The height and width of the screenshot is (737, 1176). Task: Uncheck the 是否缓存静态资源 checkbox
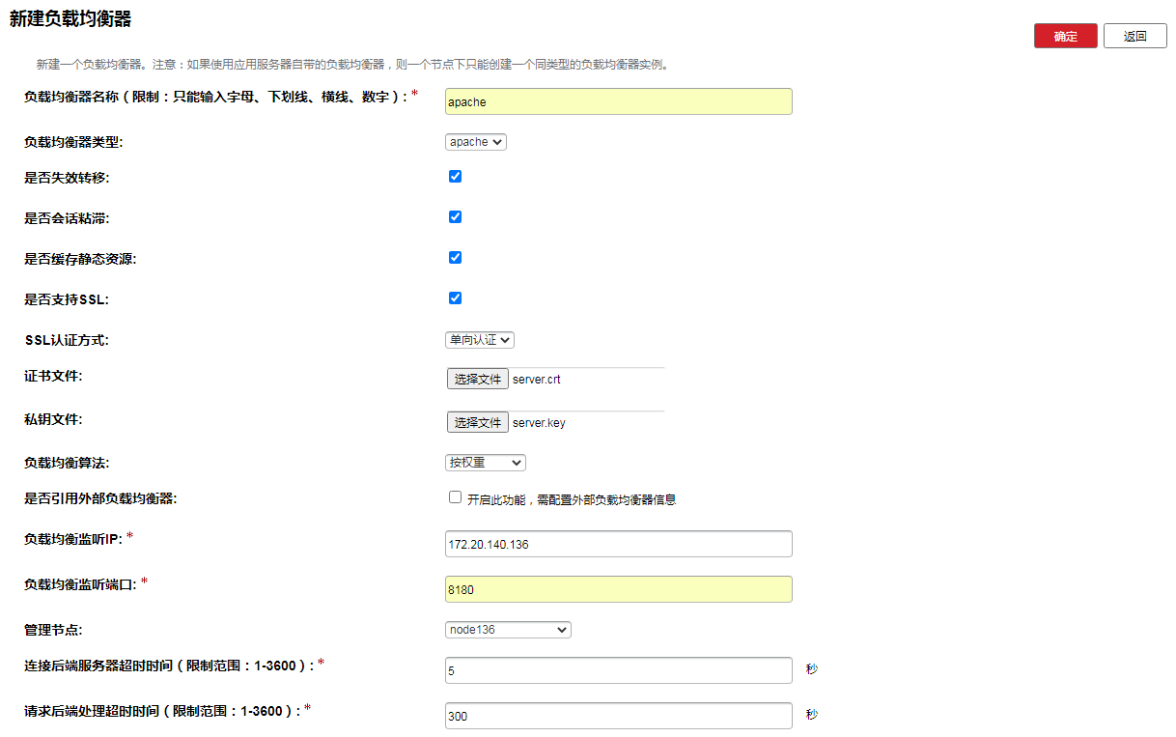point(456,258)
